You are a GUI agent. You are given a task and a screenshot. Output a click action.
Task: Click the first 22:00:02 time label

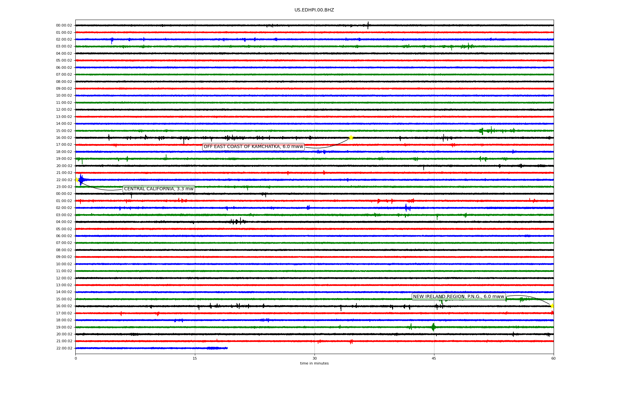coord(64,180)
